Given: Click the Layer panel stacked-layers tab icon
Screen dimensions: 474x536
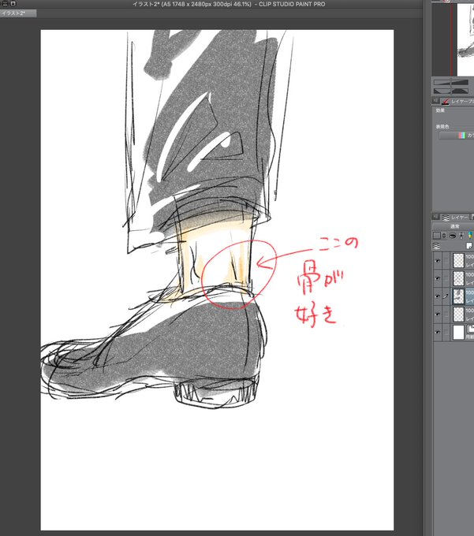Looking at the screenshot, I should coord(446,218).
